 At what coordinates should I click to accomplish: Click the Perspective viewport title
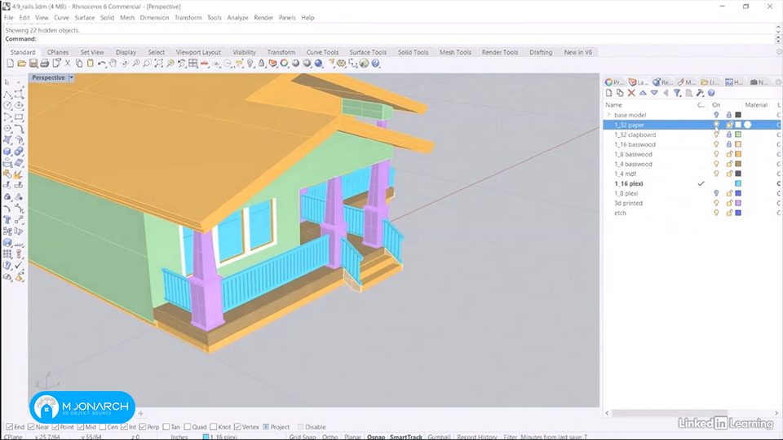pyautogui.click(x=48, y=78)
